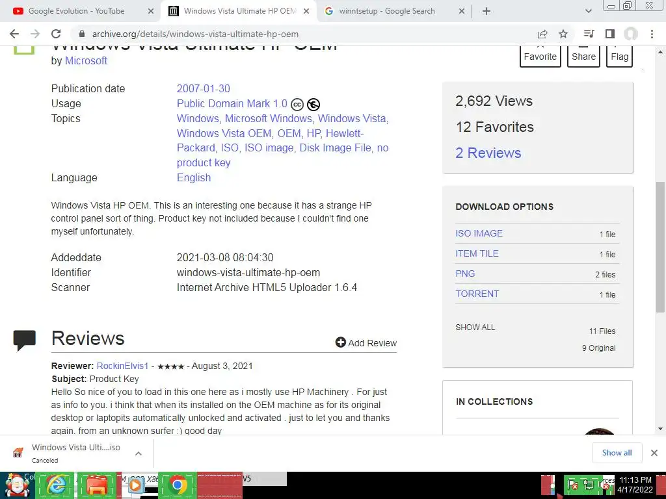Select the Windows Vista Ultimate HP OEM tab
The image size is (666, 499).
[240, 11]
